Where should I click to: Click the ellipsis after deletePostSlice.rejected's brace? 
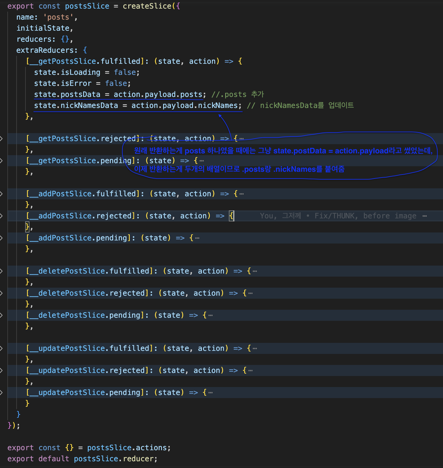click(x=251, y=293)
